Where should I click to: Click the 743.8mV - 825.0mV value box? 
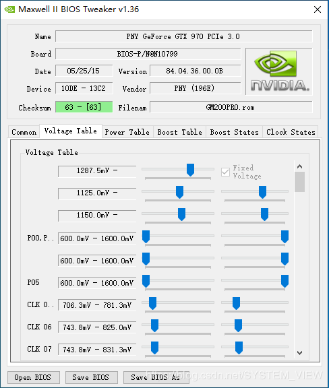[x=97, y=327]
